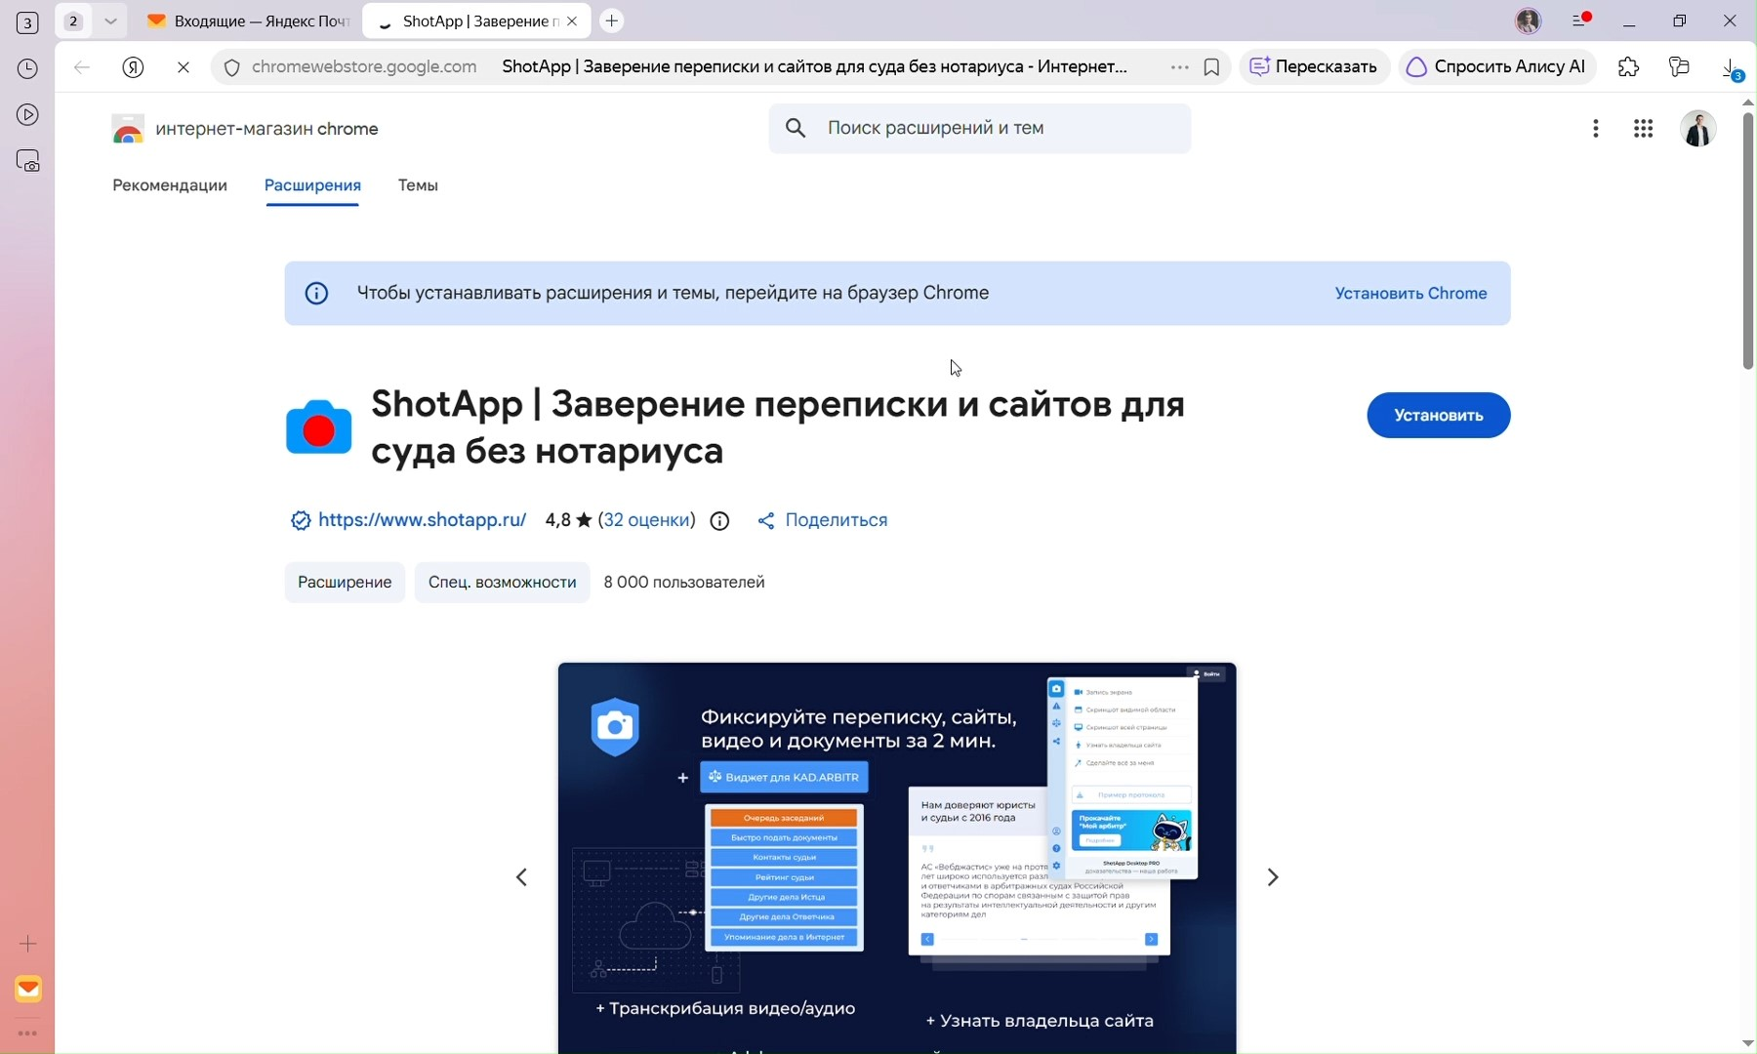This screenshot has height=1054, width=1757.
Task: Click the page's vertical scrollbar thumb
Action: (1747, 241)
